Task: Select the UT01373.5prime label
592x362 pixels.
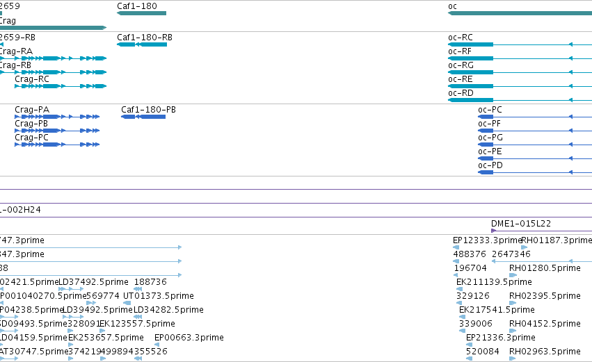Action: click(x=159, y=297)
